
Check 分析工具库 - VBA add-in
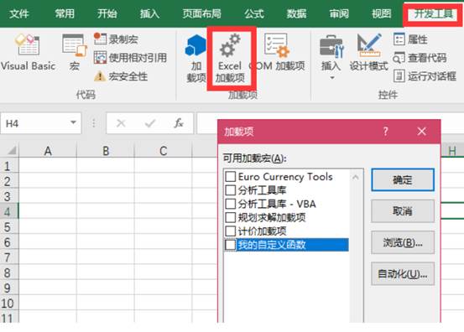230,204
